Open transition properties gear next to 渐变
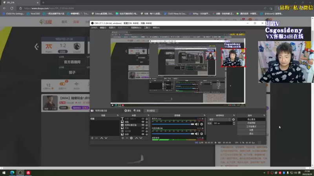The width and height of the screenshot is (314, 176). (234, 119)
